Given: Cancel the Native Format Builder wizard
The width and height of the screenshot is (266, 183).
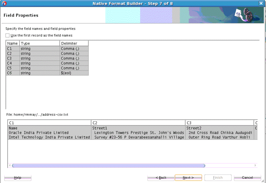Looking at the screenshot, I should [247, 178].
